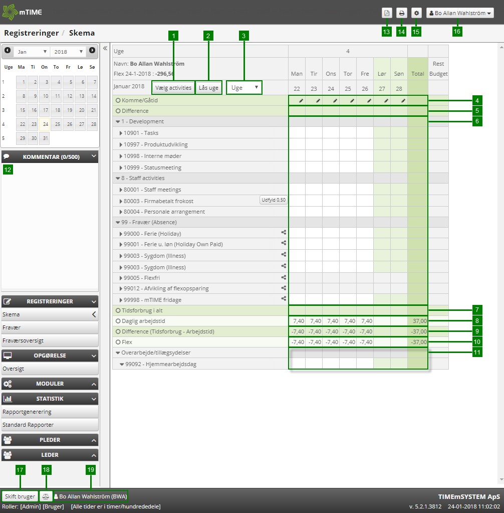Expand the 10901 - Tasks row

(x=121, y=133)
